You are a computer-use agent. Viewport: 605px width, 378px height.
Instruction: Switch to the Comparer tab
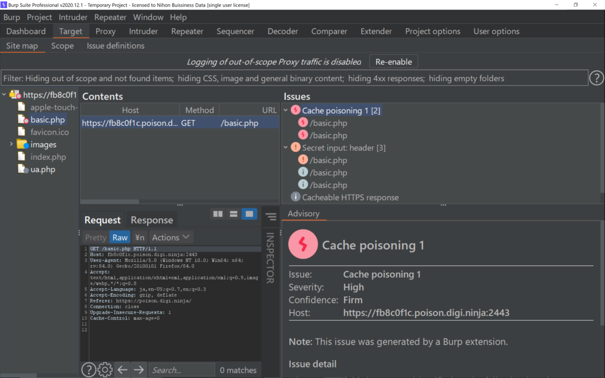(329, 31)
